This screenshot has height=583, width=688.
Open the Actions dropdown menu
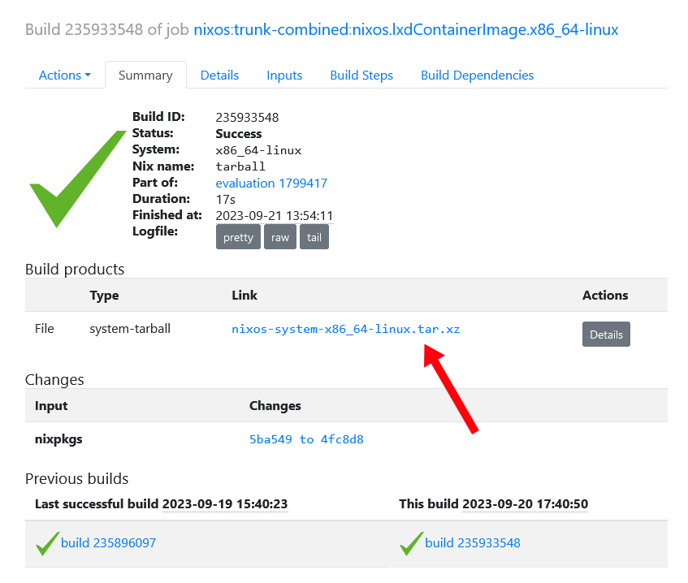64,75
